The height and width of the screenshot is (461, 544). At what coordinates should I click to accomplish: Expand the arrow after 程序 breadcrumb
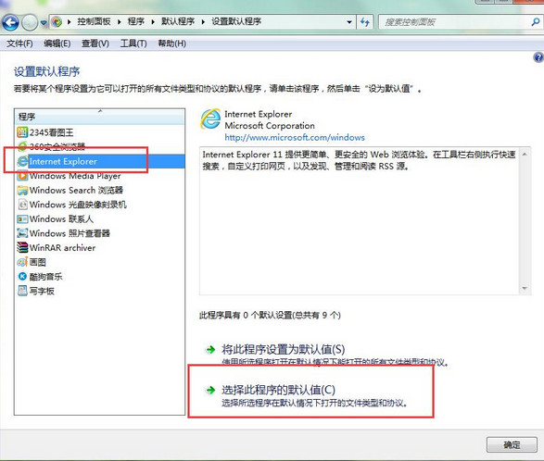(120, 22)
